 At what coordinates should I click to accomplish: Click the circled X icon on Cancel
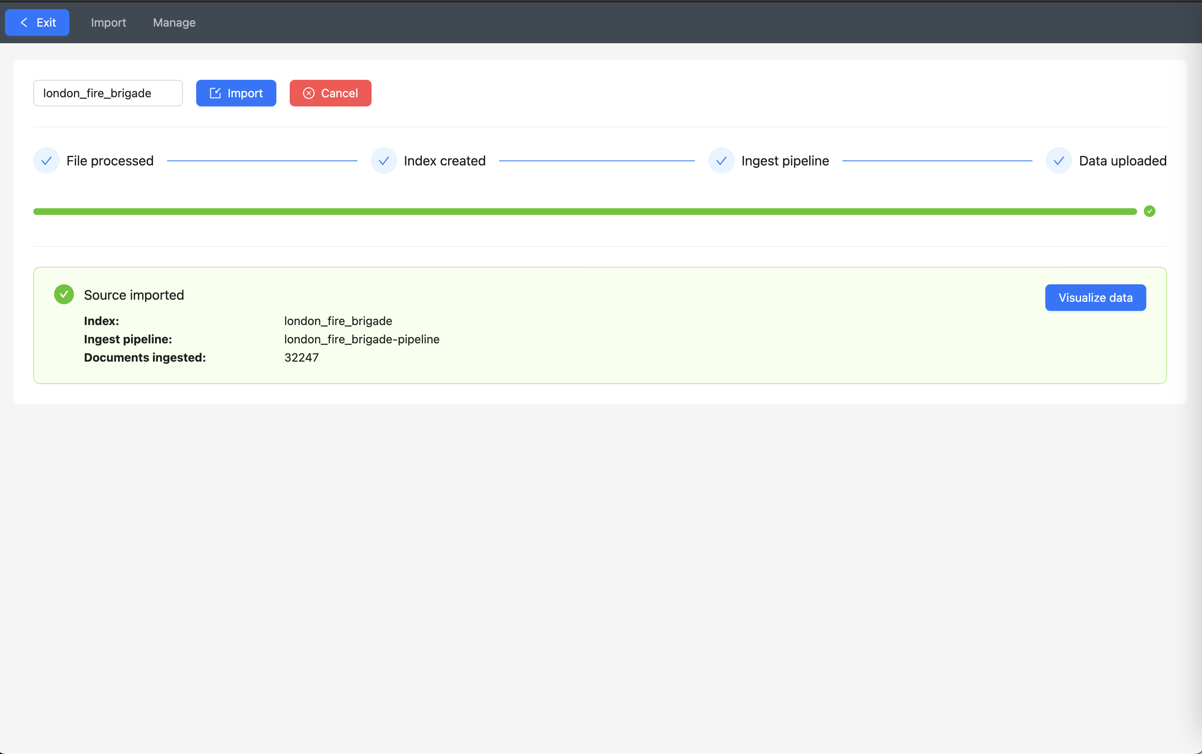(308, 93)
